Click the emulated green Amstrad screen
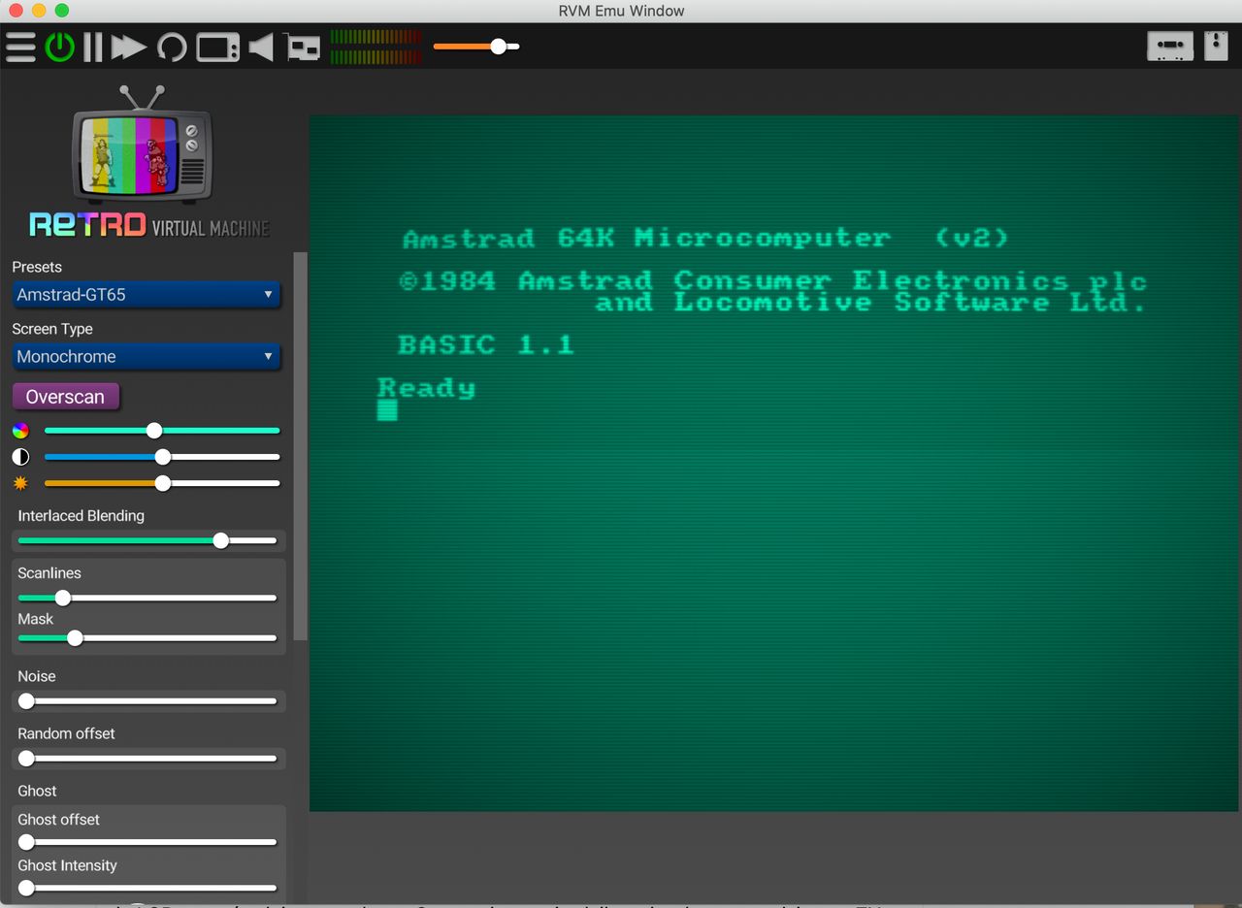1242x908 pixels. coord(774,463)
